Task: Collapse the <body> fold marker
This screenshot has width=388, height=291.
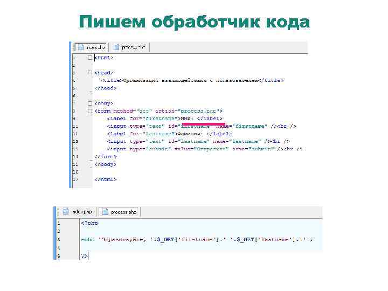Action: click(90, 103)
